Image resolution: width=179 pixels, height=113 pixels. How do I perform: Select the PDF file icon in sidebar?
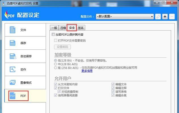(12, 96)
